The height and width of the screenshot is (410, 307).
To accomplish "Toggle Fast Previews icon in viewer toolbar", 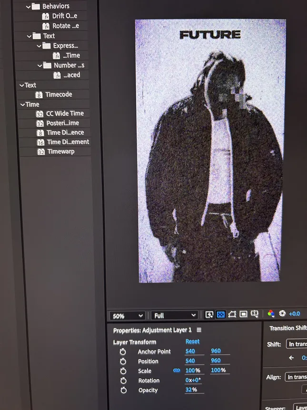I will 209,314.
